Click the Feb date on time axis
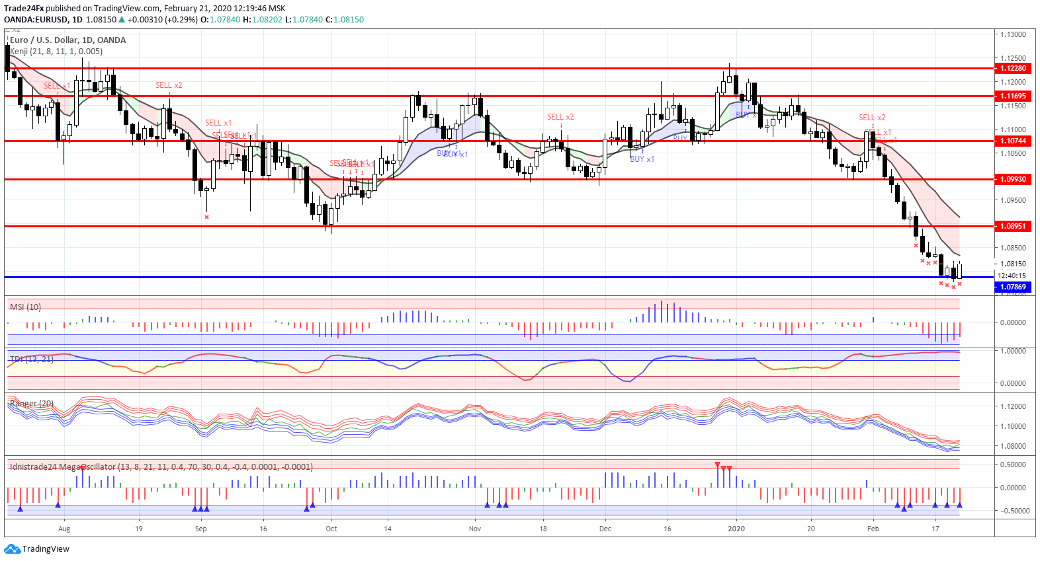 (x=873, y=529)
